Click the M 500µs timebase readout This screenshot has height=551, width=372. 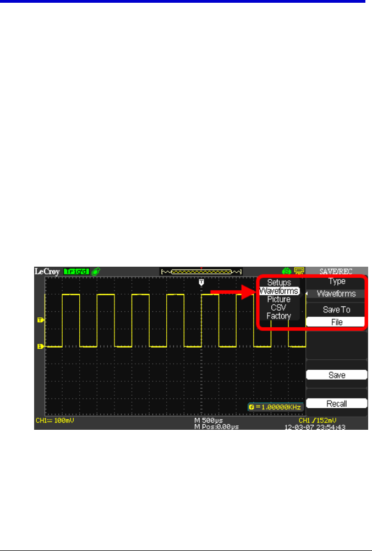(209, 420)
